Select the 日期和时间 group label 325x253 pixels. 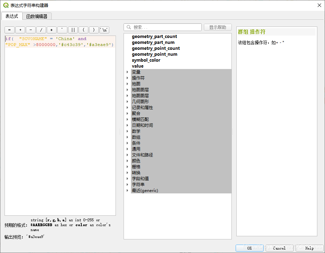(142, 125)
